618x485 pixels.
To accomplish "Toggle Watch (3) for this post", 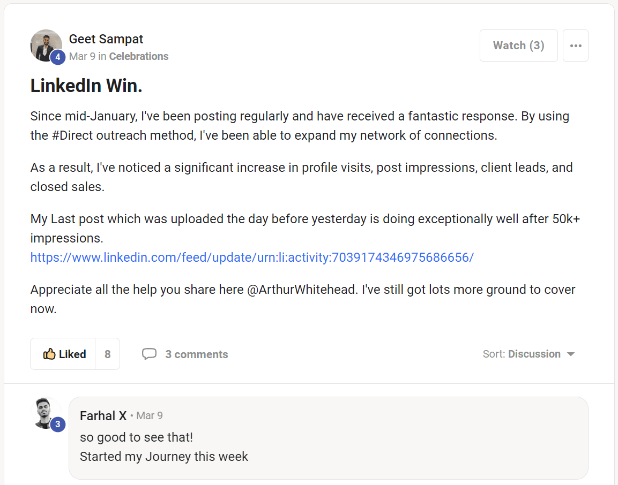I will coord(519,46).
